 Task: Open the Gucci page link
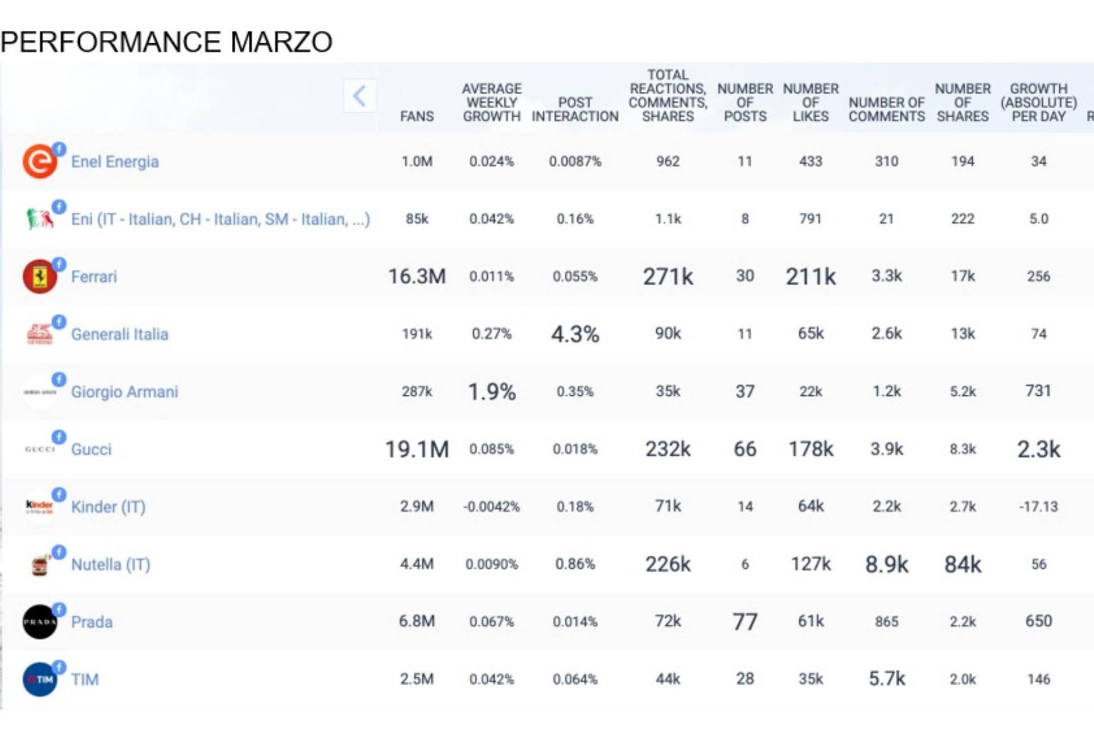(x=91, y=449)
